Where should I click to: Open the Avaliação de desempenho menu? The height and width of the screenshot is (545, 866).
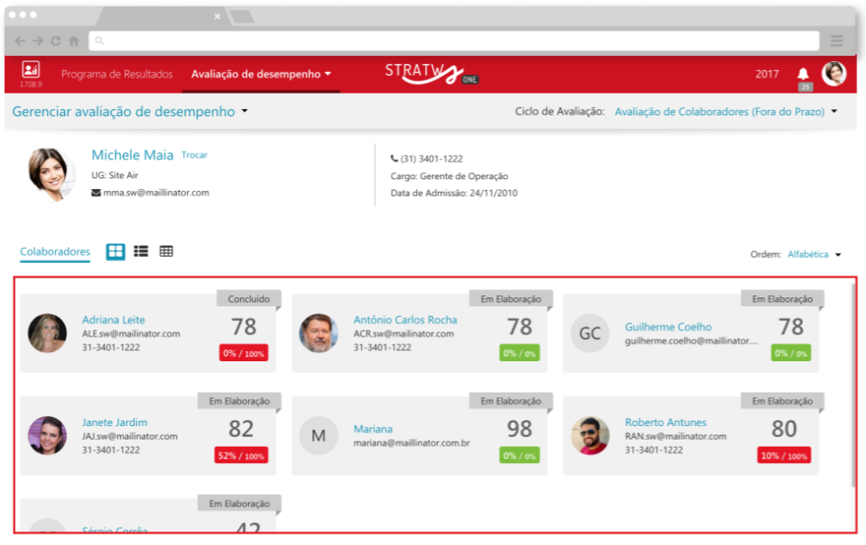coord(262,74)
